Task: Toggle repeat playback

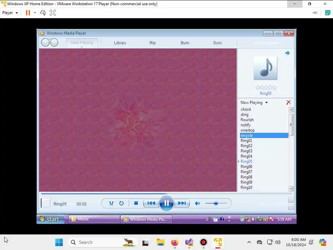Action: click(x=121, y=203)
